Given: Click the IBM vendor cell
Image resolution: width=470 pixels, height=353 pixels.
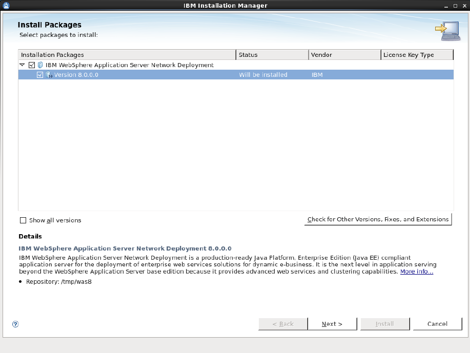Looking at the screenshot, I should pyautogui.click(x=317, y=75).
